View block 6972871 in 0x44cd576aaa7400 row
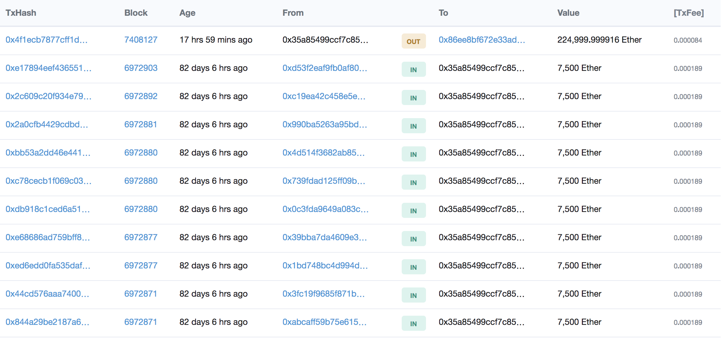722x338 pixels. [141, 294]
